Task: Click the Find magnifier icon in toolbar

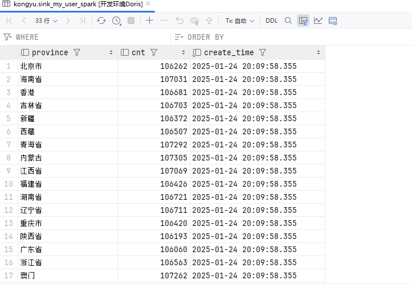Action: click(288, 20)
